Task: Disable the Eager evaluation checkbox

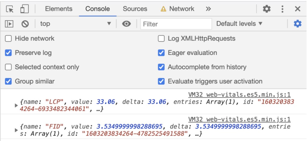Action: point(161,53)
